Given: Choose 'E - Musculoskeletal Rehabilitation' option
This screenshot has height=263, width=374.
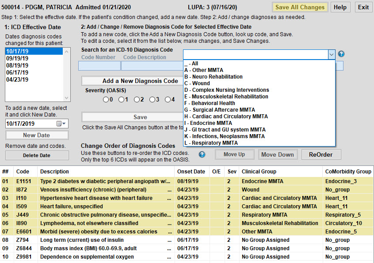Looking at the screenshot, I should pyautogui.click(x=259, y=97).
